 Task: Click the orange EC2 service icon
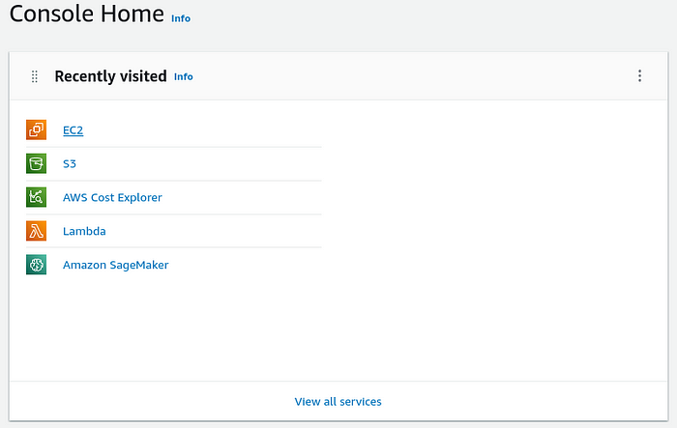37,129
